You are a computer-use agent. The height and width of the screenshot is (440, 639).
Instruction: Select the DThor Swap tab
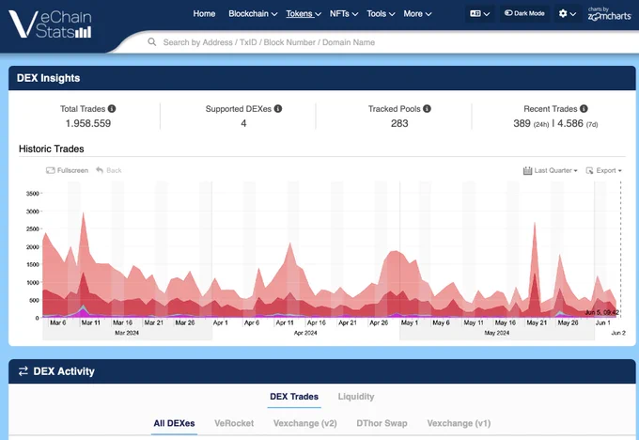click(382, 423)
